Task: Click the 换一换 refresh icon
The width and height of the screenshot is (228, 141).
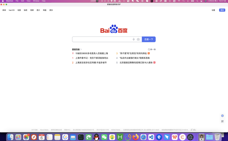Action: coord(149,49)
